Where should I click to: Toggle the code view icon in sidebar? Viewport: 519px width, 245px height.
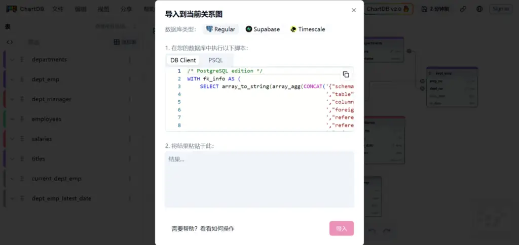pos(10,42)
